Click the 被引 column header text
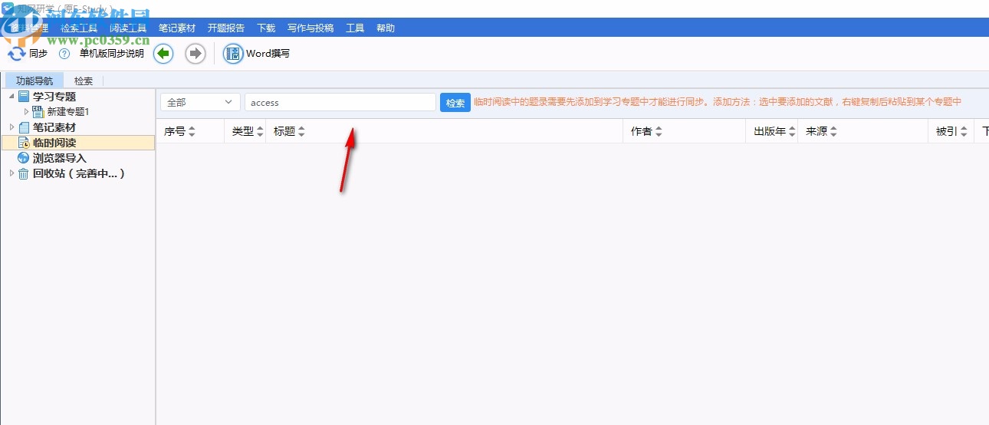This screenshot has width=989, height=425. point(947,132)
